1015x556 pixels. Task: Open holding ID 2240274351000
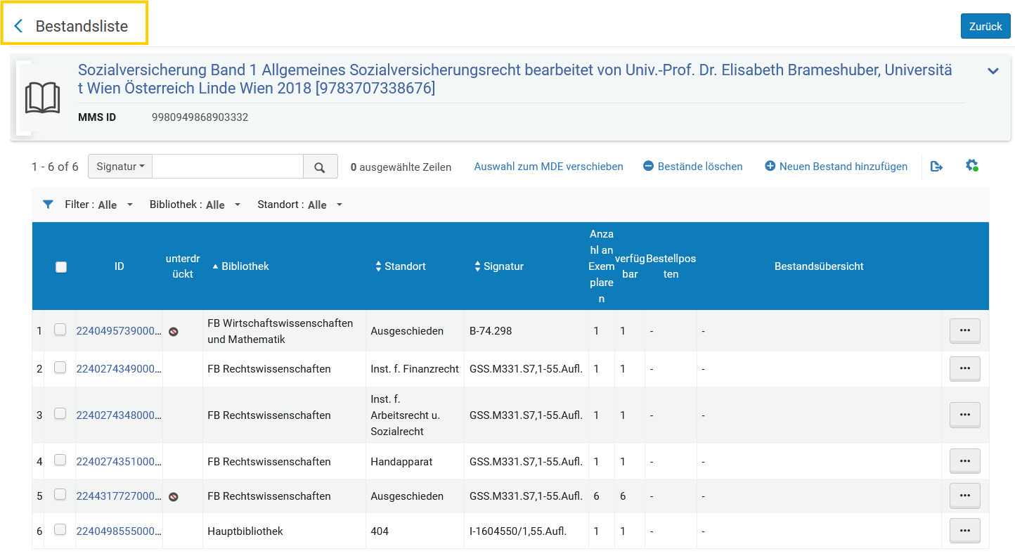119,461
